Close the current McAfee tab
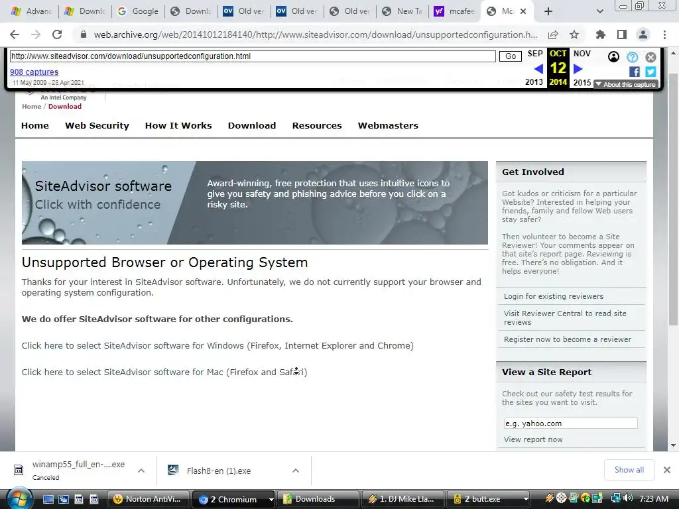The width and height of the screenshot is (679, 509). click(x=523, y=11)
